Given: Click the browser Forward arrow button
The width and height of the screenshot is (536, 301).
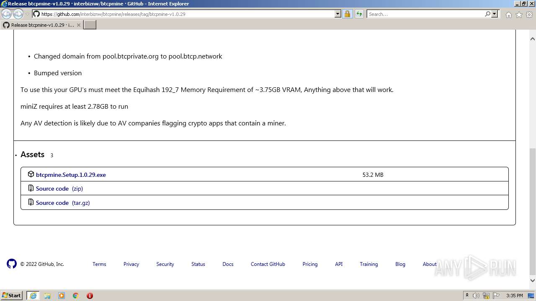Looking at the screenshot, I should point(18,14).
